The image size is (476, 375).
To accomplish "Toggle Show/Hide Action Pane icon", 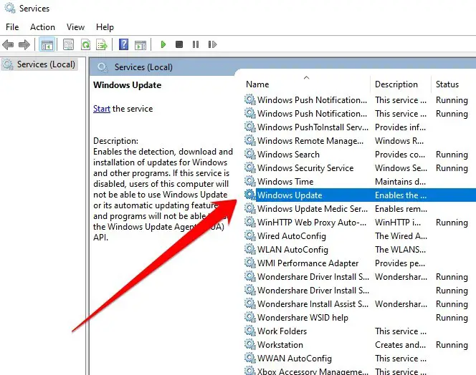I will point(141,45).
